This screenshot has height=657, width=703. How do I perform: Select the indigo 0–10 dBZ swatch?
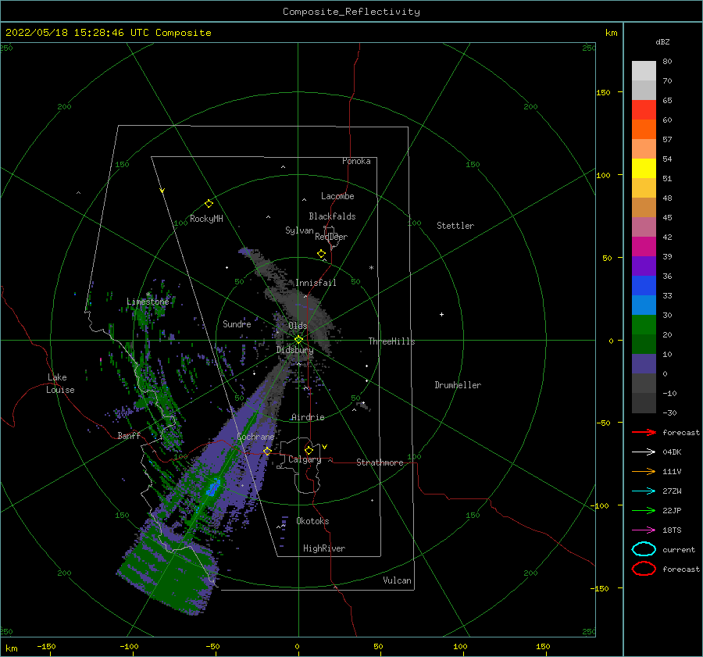(644, 364)
